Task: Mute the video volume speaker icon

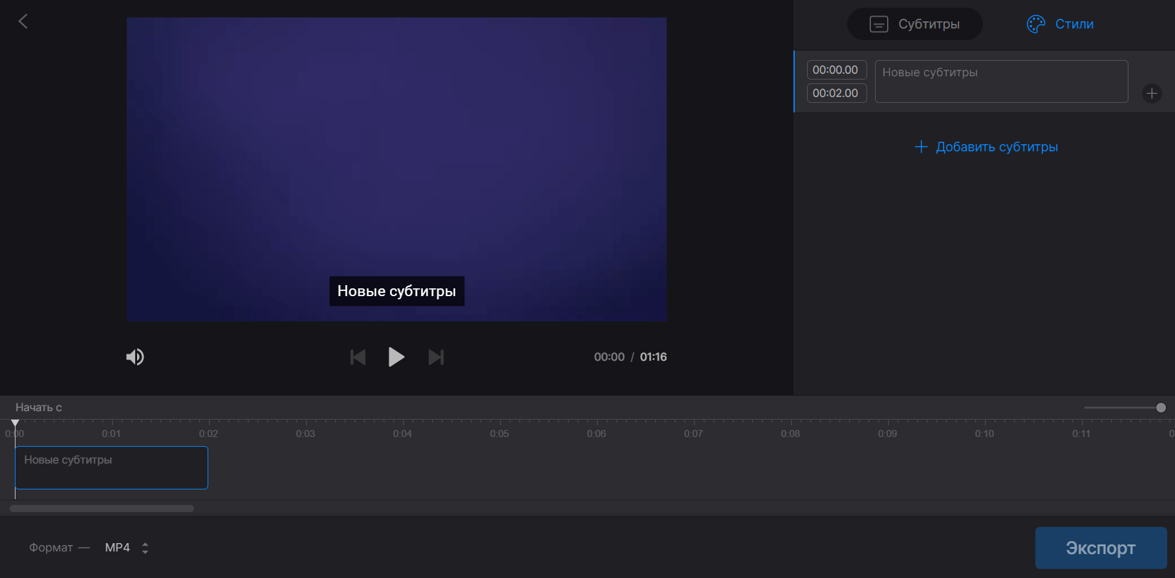Action: tap(135, 357)
